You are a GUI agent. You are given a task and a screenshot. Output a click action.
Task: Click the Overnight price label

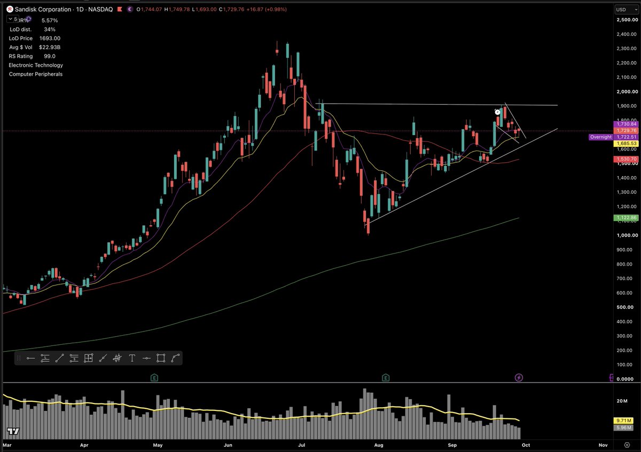(x=600, y=137)
